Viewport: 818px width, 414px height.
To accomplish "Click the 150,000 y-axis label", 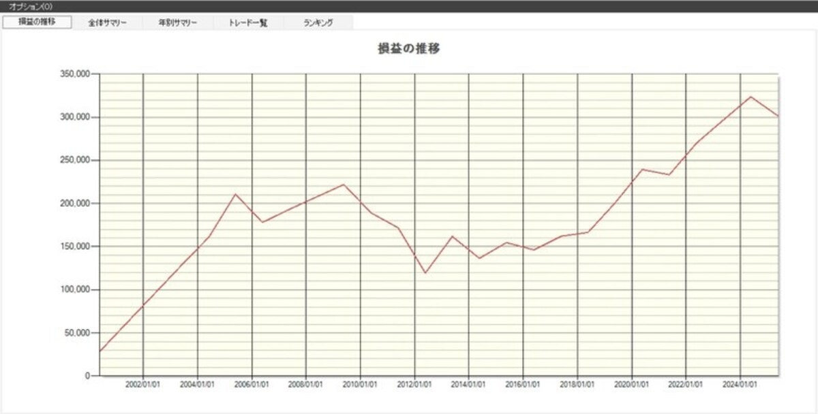I will coord(75,246).
